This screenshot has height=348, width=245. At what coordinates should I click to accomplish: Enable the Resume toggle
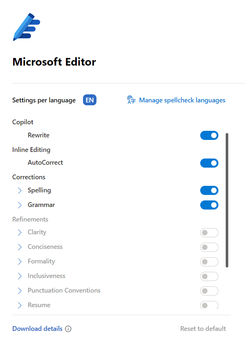[x=209, y=305]
